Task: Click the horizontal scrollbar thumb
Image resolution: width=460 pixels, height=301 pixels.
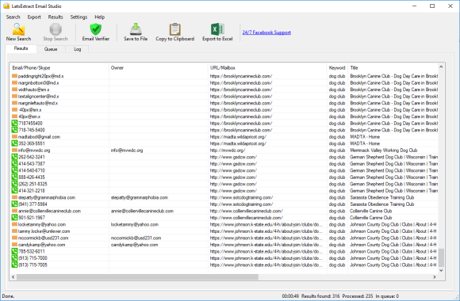Action: click(x=137, y=277)
